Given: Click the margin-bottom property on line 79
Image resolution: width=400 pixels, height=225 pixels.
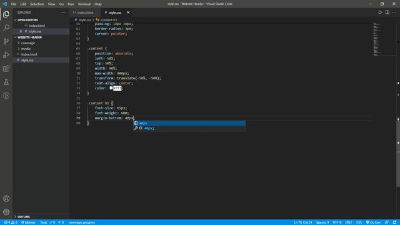Looking at the screenshot, I should click(108, 118).
